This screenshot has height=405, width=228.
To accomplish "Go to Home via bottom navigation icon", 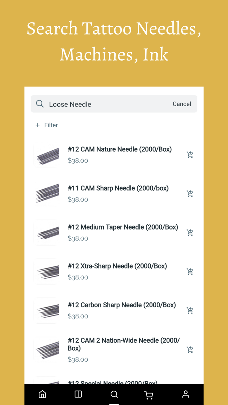I will pos(42,394).
